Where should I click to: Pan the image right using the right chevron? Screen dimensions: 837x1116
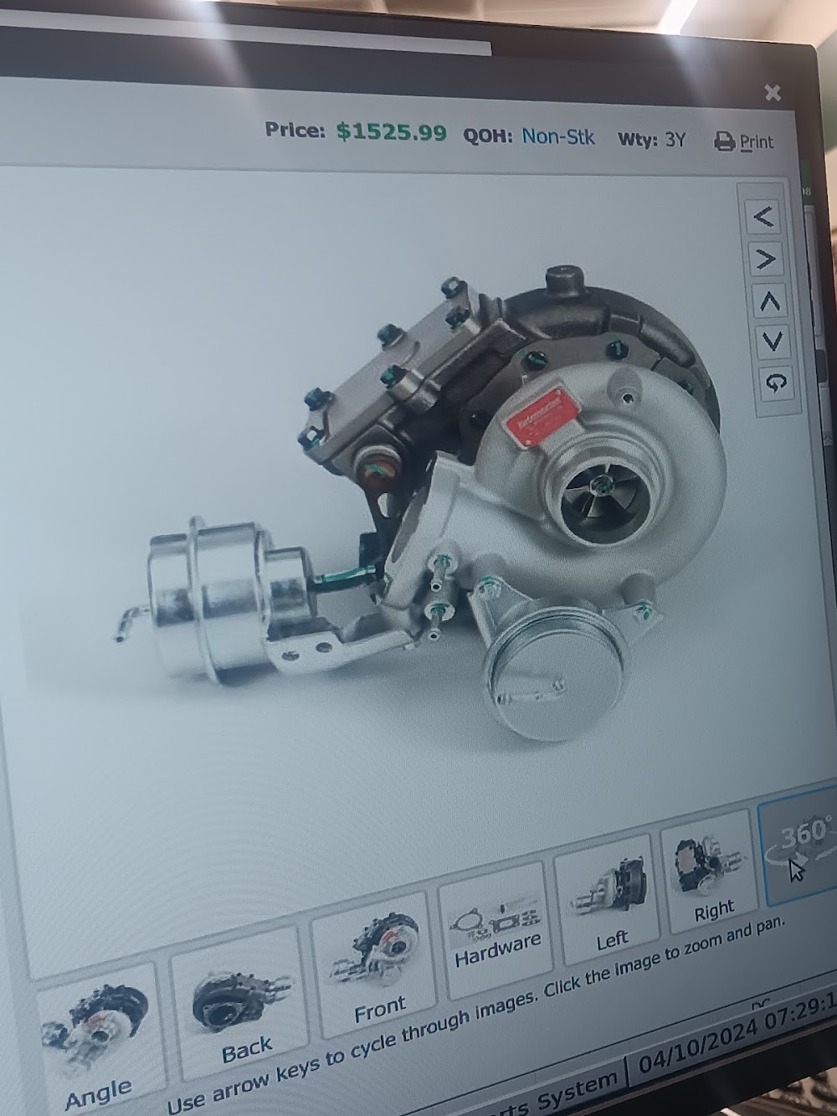763,260
